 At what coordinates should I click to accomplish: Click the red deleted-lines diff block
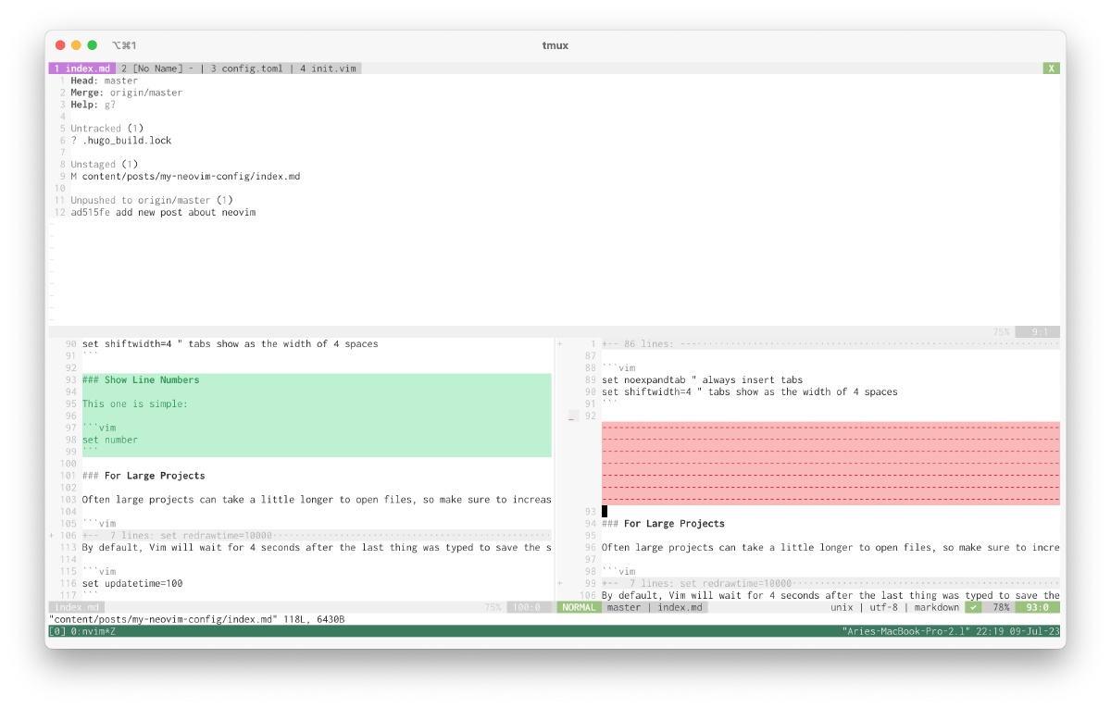pyautogui.click(x=830, y=463)
